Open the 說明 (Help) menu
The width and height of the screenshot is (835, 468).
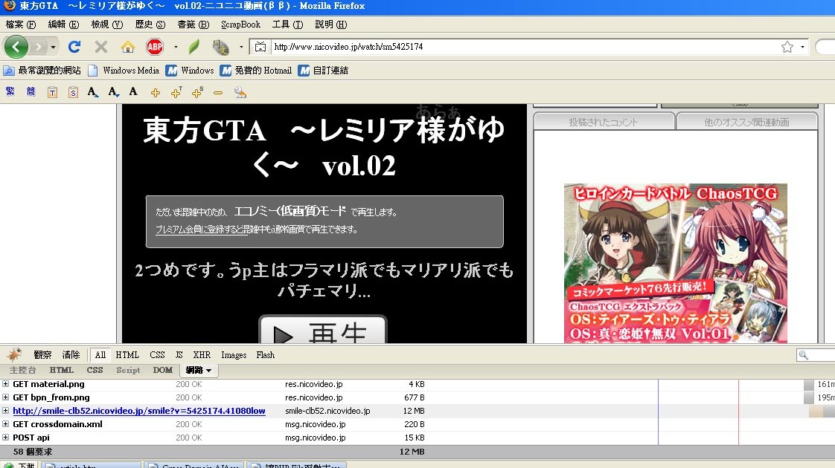(x=330, y=25)
